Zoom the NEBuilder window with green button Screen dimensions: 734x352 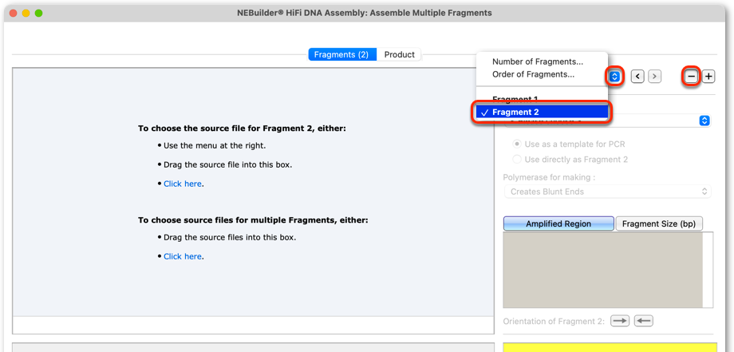[x=39, y=13]
